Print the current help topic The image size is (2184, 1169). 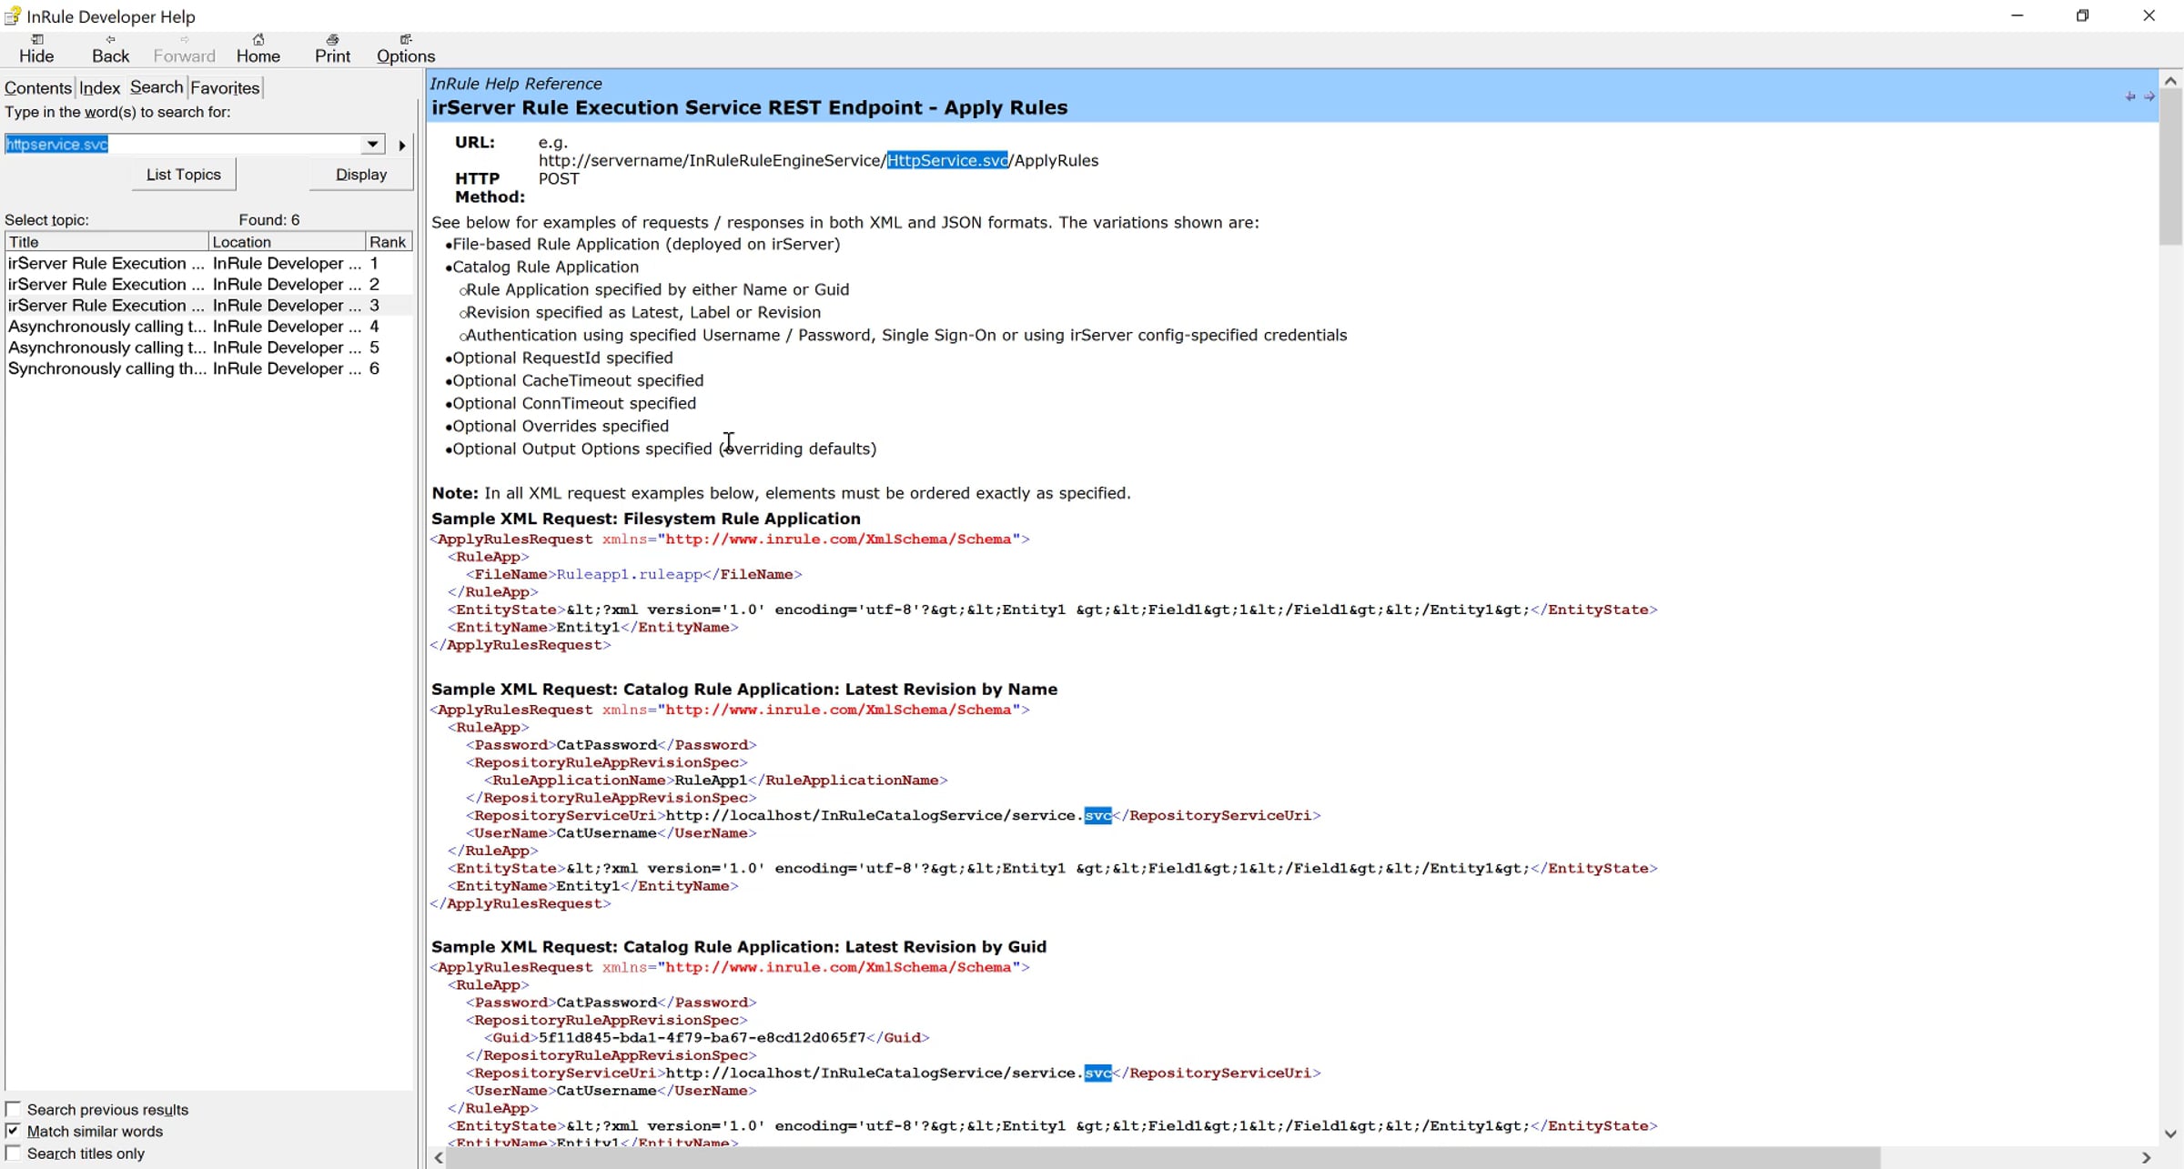(x=332, y=48)
